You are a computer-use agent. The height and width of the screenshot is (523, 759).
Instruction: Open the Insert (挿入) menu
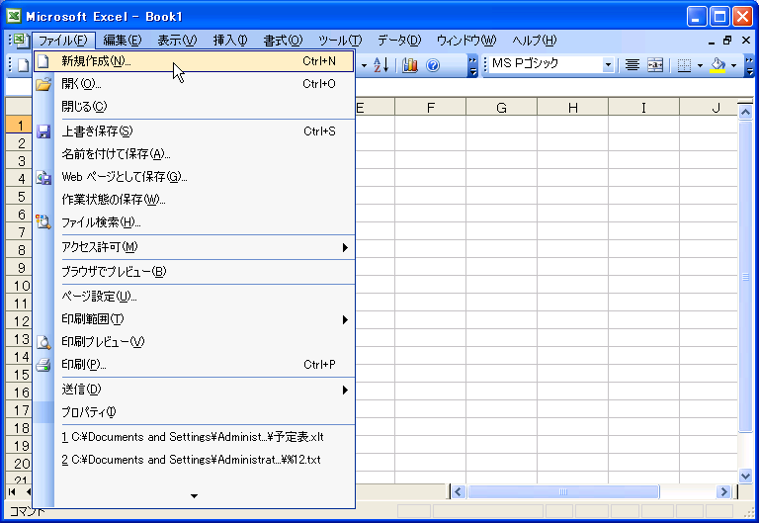coord(230,41)
